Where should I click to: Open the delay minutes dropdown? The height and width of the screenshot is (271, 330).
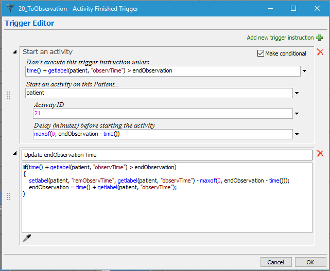(x=298, y=134)
